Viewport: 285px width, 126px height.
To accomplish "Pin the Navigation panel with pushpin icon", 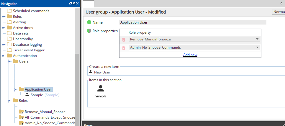I will 74,4.
